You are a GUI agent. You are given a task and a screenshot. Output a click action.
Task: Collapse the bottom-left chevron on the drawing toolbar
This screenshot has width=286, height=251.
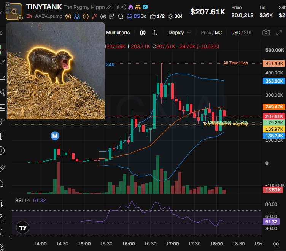(10, 237)
